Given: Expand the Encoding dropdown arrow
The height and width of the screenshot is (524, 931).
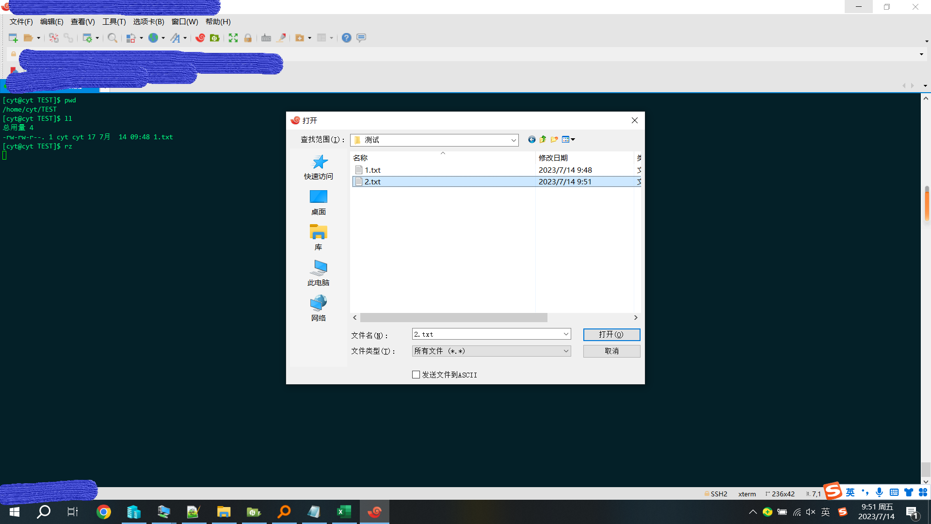Looking at the screenshot, I should click(163, 38).
